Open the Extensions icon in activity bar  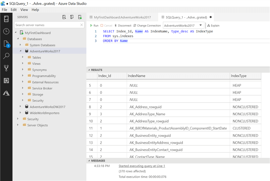pyautogui.click(x=6, y=81)
